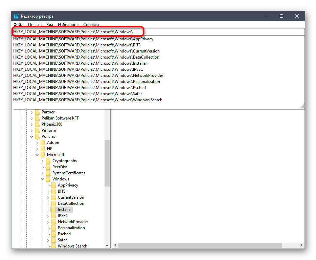Open the Файл menu
Image resolution: width=316 pixels, height=260 pixels.
point(18,25)
